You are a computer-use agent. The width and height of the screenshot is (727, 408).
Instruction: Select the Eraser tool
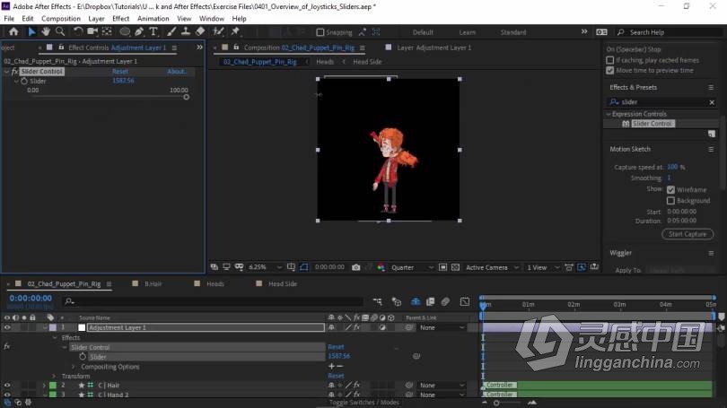pos(200,31)
